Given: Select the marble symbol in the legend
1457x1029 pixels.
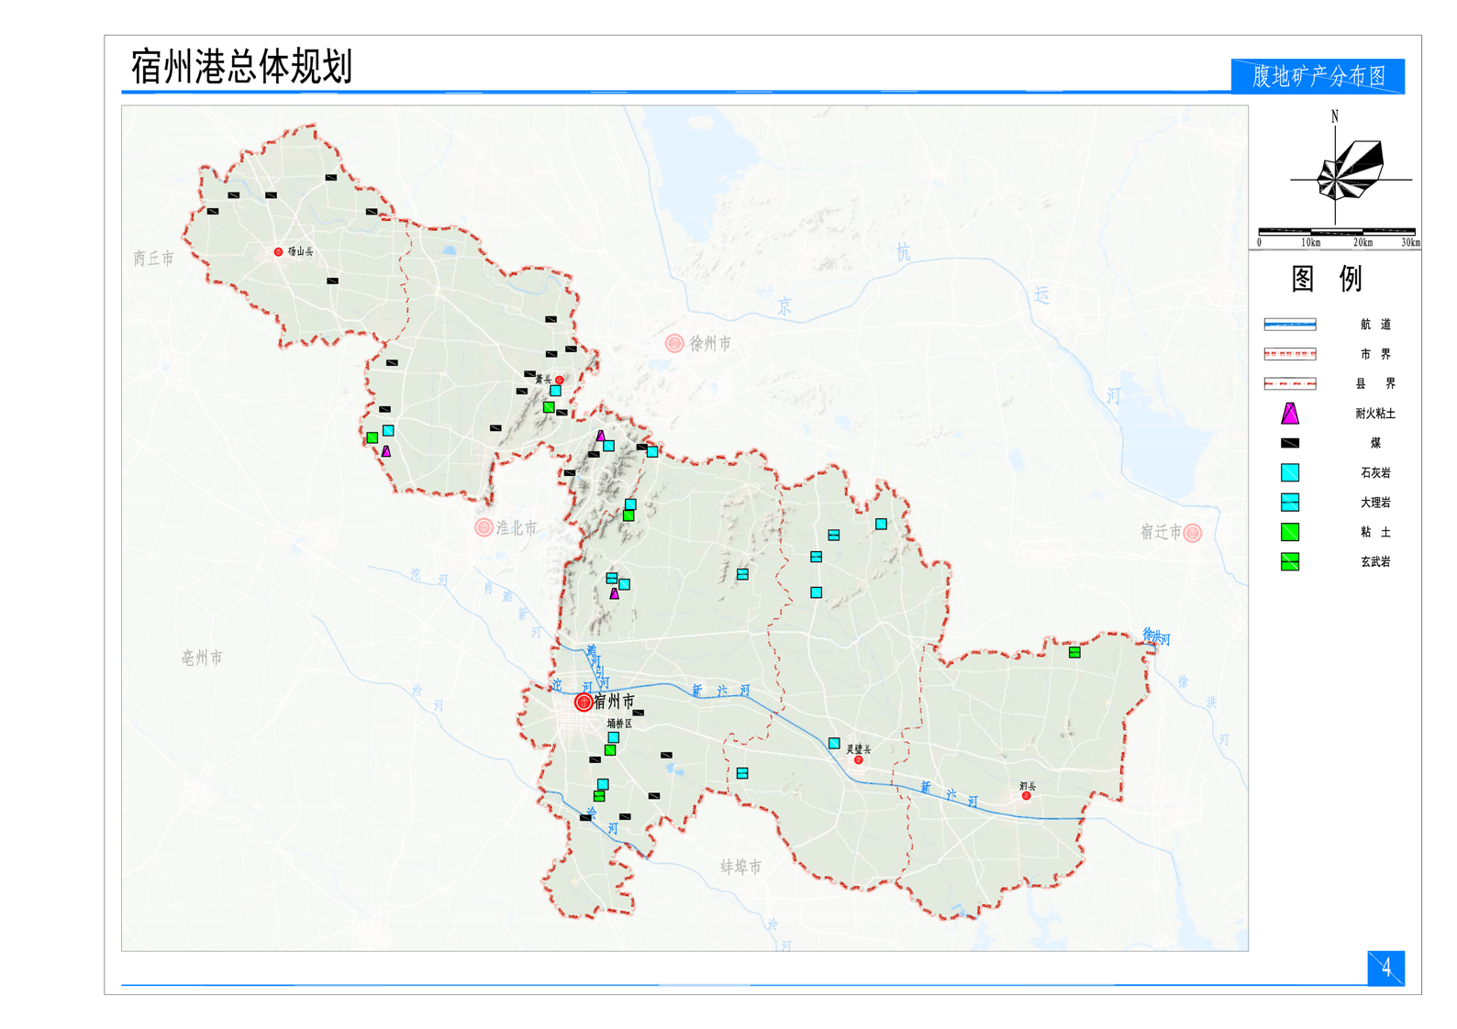Looking at the screenshot, I should pyautogui.click(x=1289, y=503).
